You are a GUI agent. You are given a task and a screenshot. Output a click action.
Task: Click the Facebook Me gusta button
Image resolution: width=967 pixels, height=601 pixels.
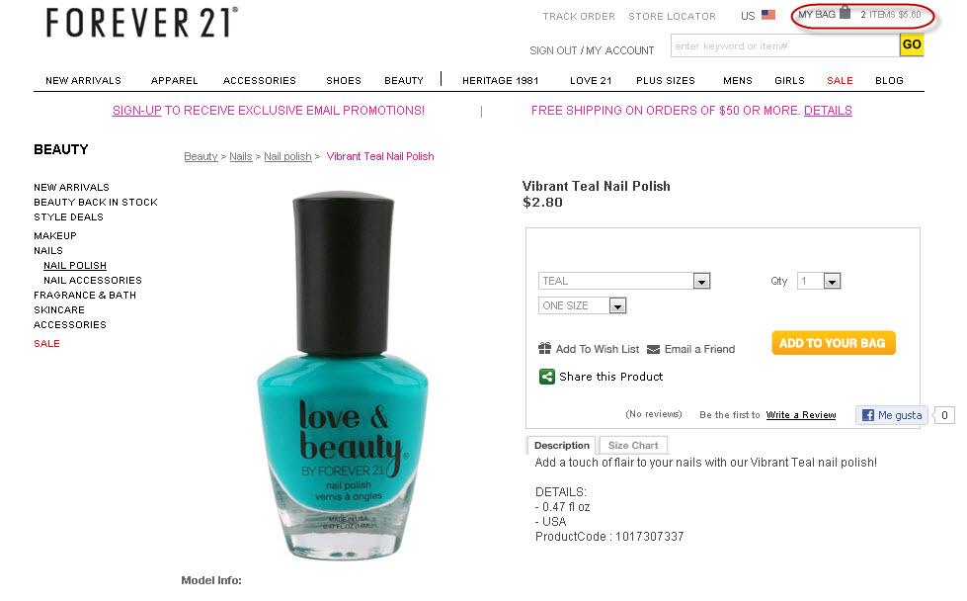pyautogui.click(x=892, y=415)
